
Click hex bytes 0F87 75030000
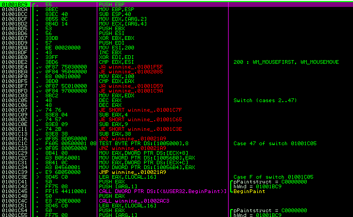(x=66, y=67)
